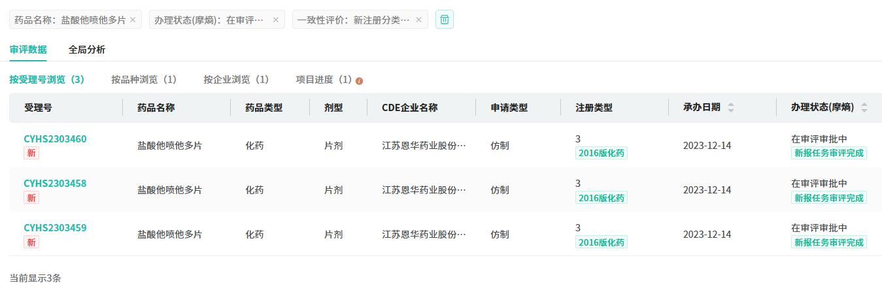882x294 pixels.
Task: Open acceptance number CYHS2303459
Action: tap(55, 227)
